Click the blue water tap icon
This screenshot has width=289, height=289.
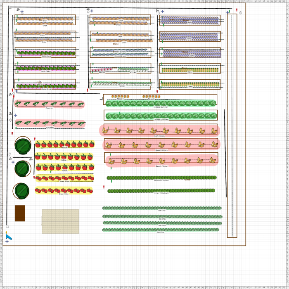(x=9, y=237)
